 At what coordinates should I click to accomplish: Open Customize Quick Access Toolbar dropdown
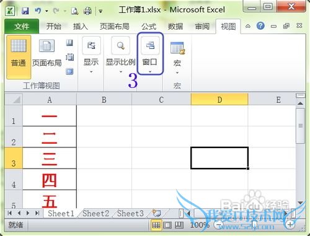click(100, 11)
